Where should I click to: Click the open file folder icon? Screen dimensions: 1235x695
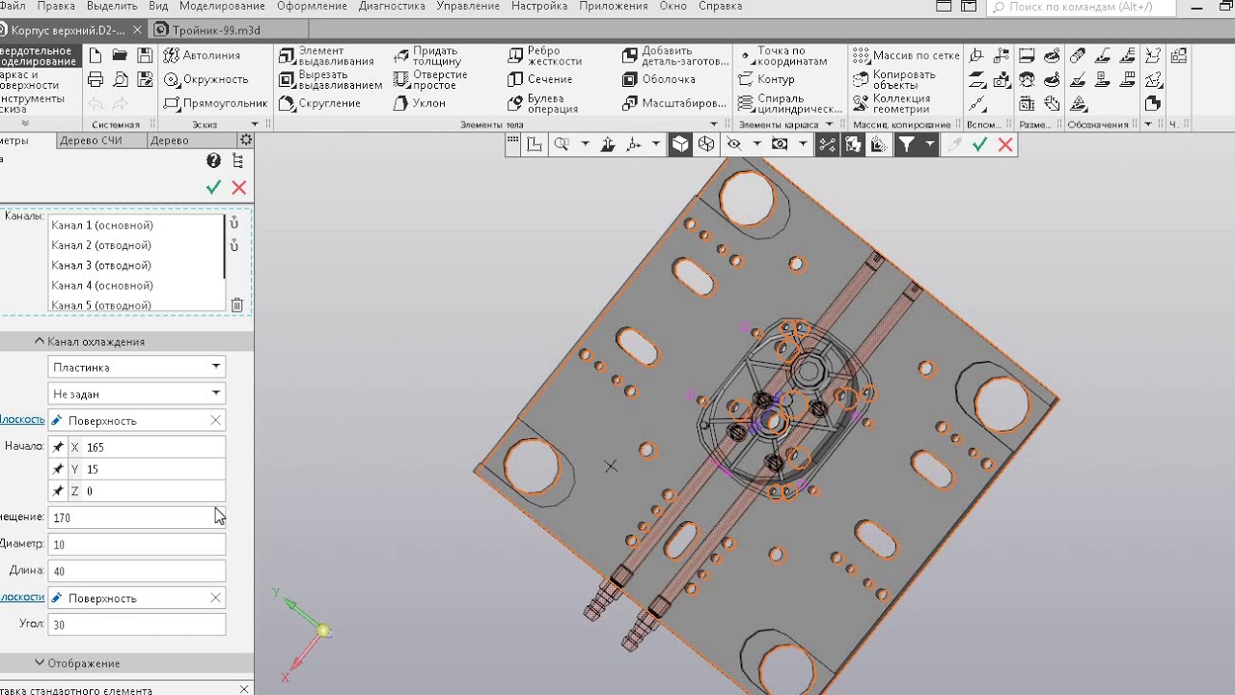coord(120,55)
